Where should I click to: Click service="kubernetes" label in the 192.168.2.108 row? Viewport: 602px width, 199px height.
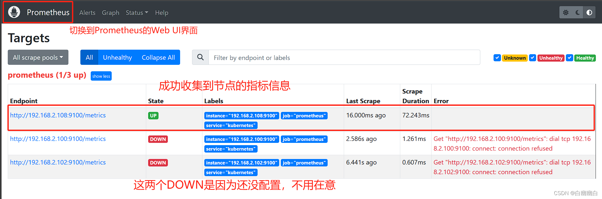click(x=231, y=125)
